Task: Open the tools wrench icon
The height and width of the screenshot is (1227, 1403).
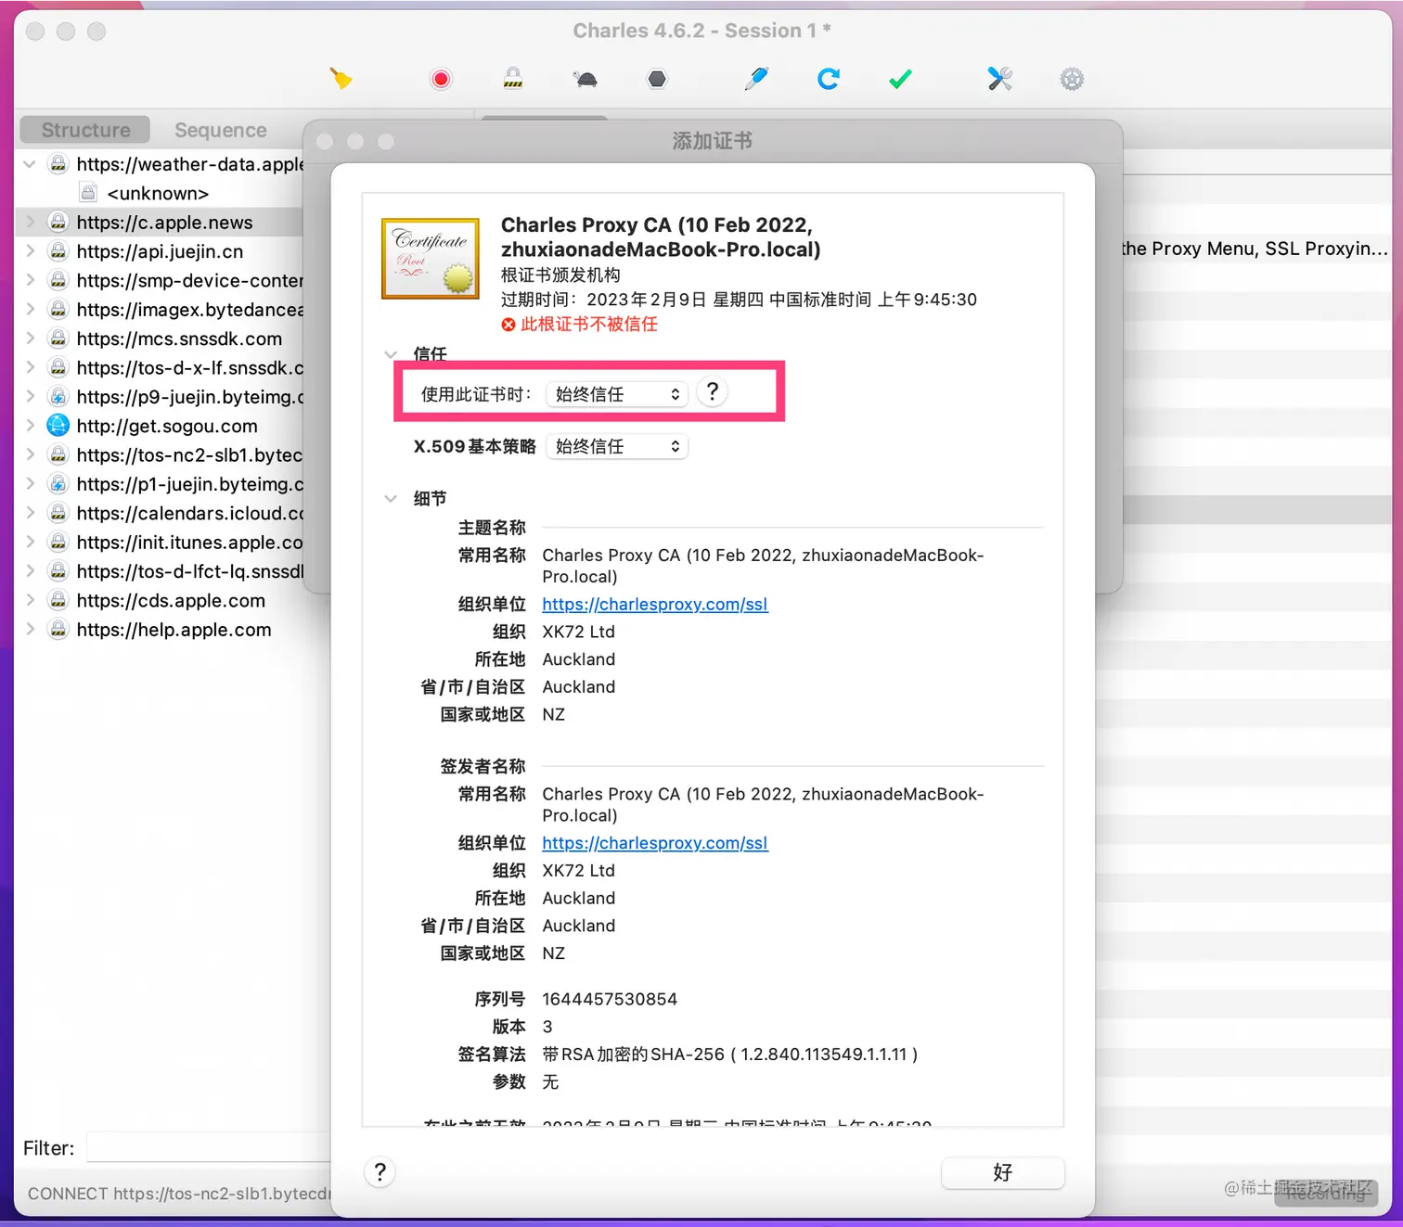Action: pos(999,79)
